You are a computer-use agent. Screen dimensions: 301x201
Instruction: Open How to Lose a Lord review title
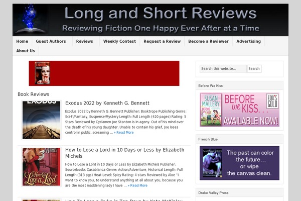(124, 153)
